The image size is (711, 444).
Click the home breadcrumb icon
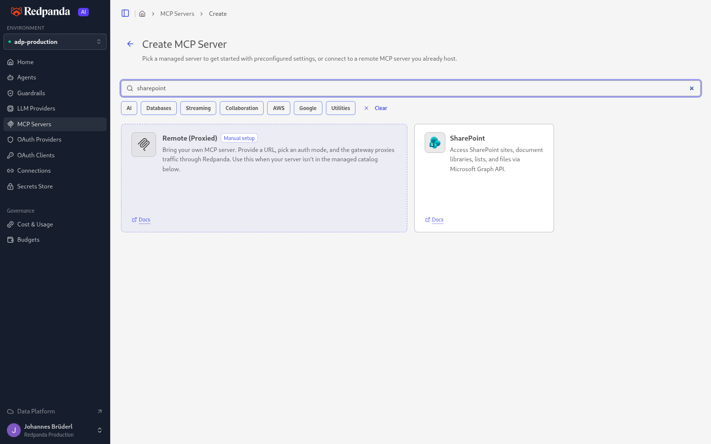pyautogui.click(x=142, y=14)
